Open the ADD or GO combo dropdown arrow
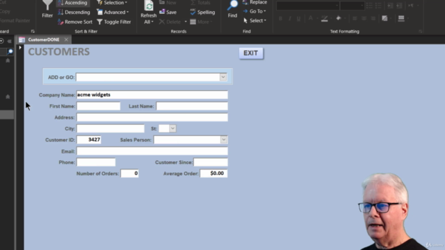The height and width of the screenshot is (250, 445). click(x=223, y=77)
